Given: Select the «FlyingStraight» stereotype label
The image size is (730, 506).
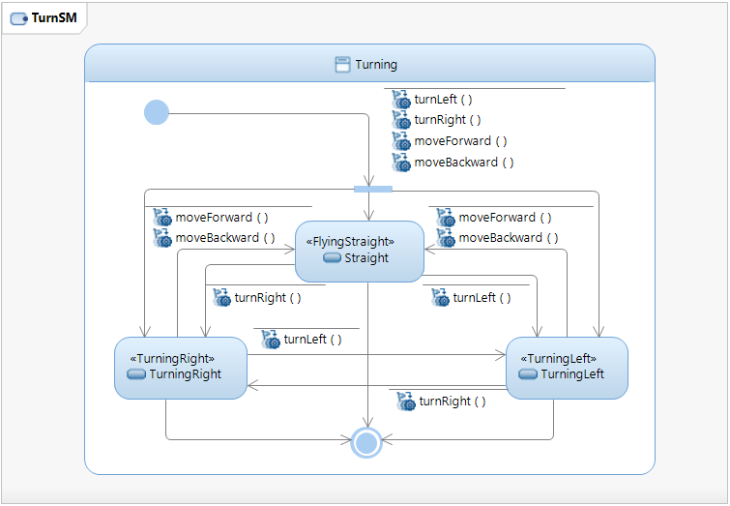Looking at the screenshot, I should (x=350, y=241).
